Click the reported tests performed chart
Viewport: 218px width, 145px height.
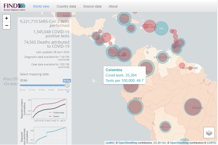click(x=44, y=136)
